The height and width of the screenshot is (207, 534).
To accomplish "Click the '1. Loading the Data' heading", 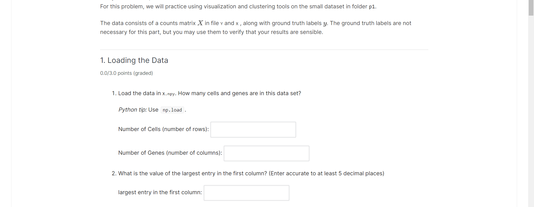I will 134,60.
